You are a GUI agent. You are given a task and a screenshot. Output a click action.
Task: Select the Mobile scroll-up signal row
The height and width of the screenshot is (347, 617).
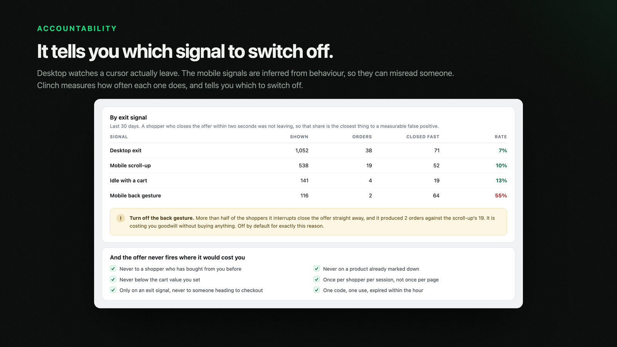(x=308, y=165)
